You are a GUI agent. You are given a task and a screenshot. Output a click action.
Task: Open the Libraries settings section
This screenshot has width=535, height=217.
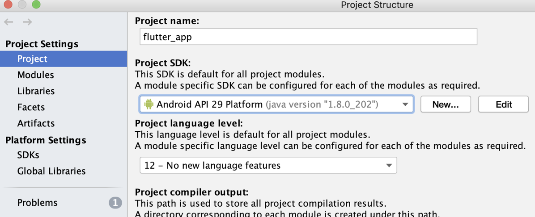(36, 91)
